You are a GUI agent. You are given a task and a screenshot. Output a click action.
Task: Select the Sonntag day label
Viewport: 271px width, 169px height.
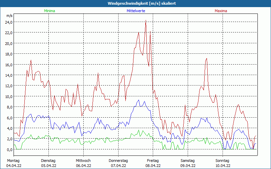tap(223, 161)
